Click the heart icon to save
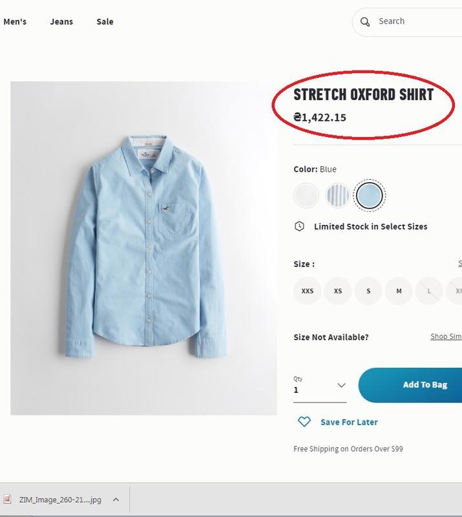Viewport: 462px width, 517px height. point(304,422)
